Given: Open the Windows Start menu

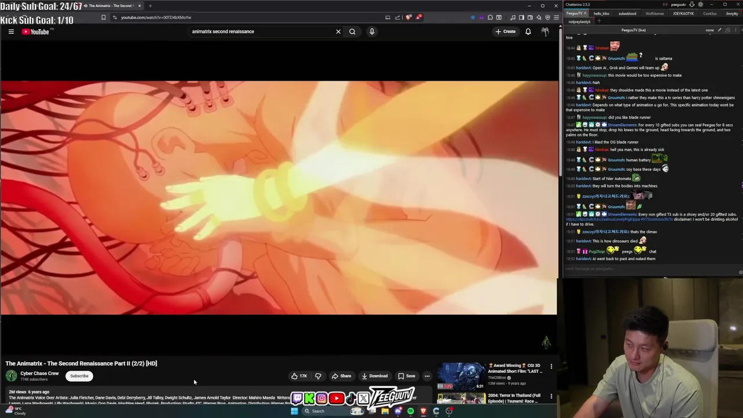Looking at the screenshot, I should [x=294, y=411].
